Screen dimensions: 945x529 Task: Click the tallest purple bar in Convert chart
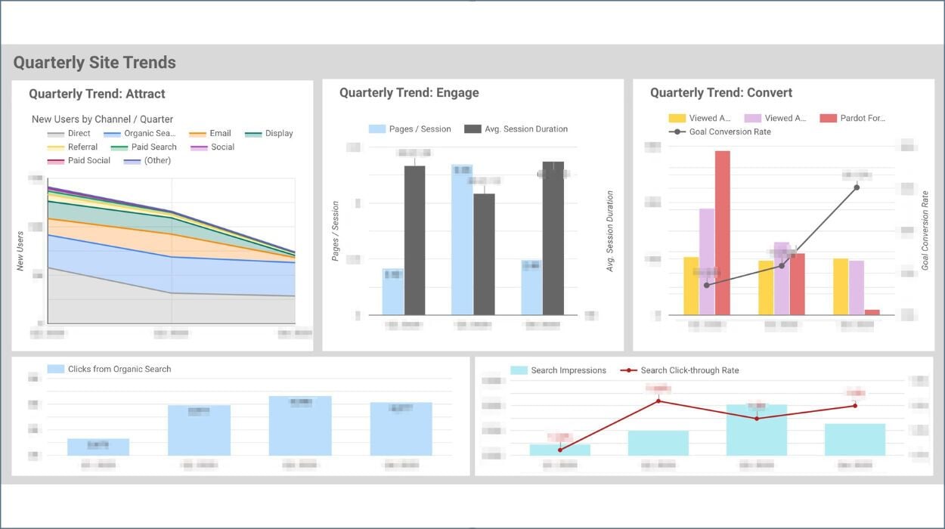point(707,261)
